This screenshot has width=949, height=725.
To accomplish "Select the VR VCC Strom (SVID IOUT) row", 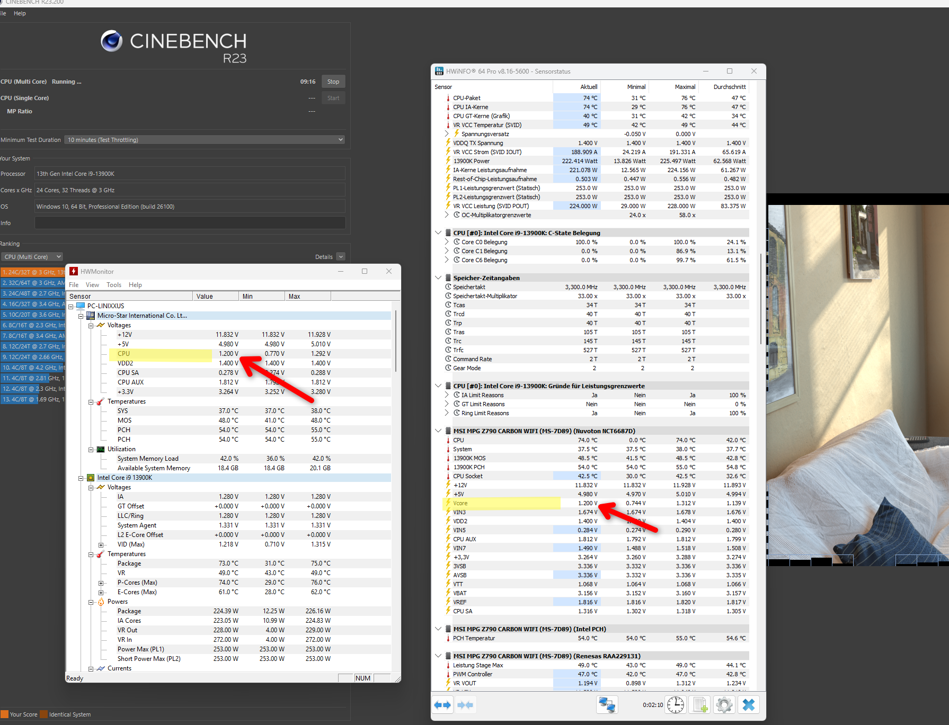I will [x=595, y=152].
